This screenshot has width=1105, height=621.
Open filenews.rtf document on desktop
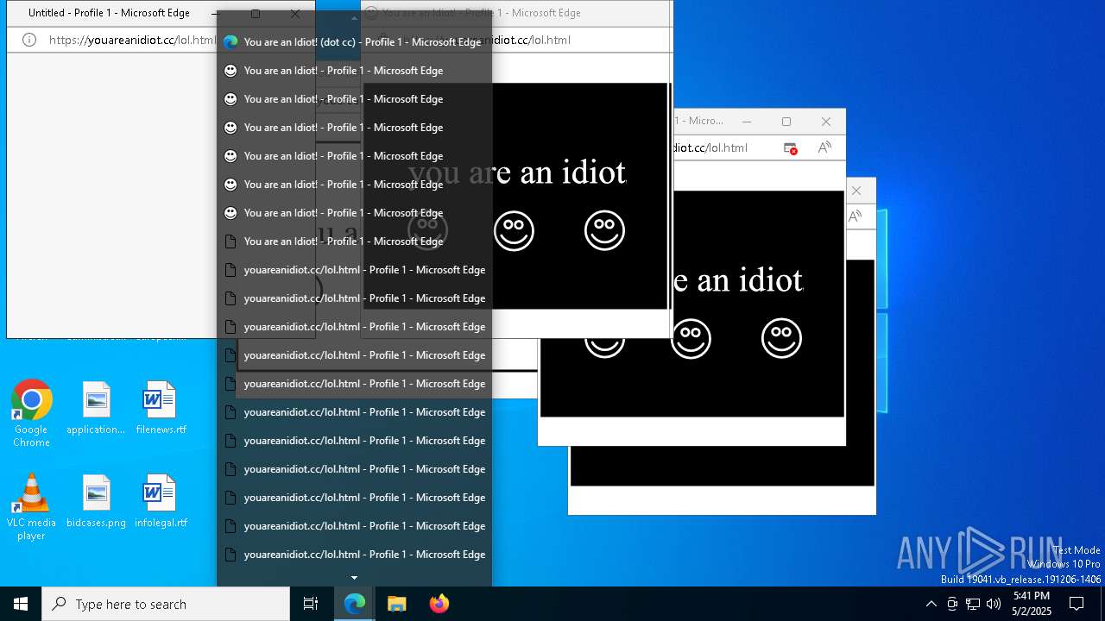pos(161,408)
